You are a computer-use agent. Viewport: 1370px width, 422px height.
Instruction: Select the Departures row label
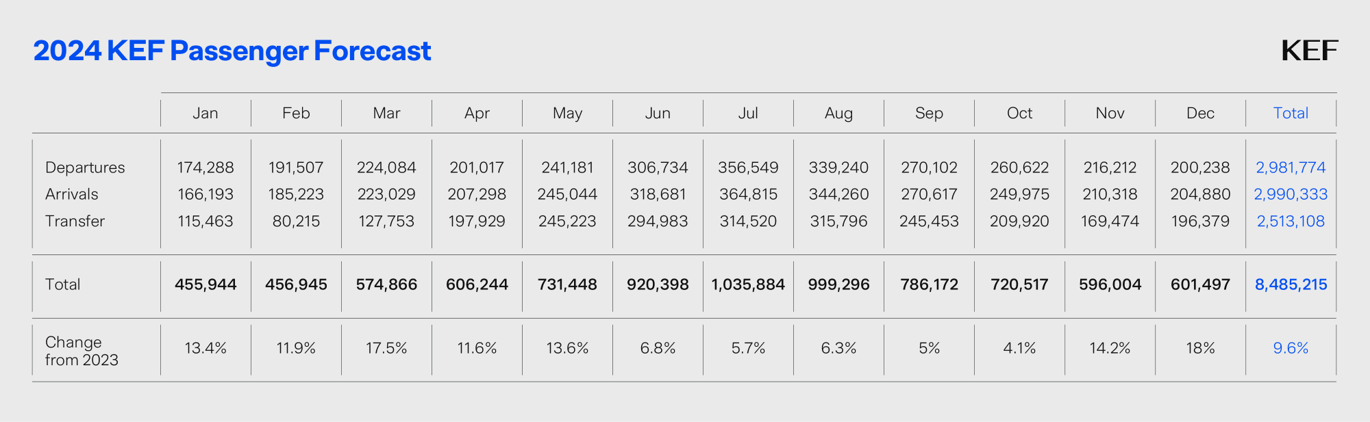coord(85,168)
